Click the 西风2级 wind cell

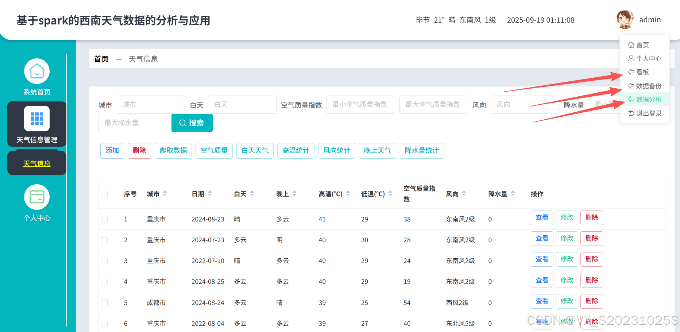(x=457, y=303)
